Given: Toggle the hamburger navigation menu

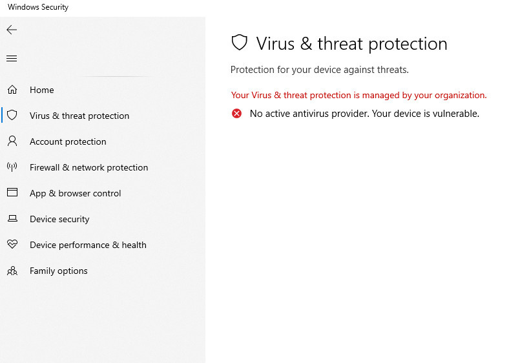Looking at the screenshot, I should pos(12,59).
